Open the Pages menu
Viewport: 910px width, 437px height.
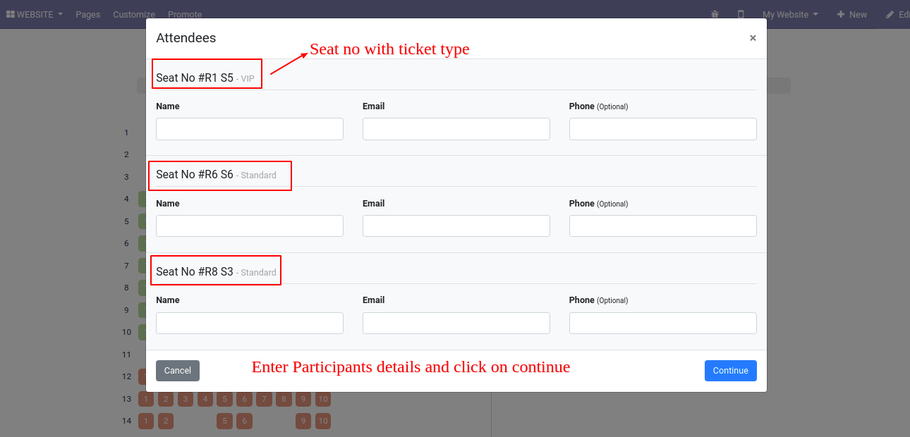click(88, 14)
